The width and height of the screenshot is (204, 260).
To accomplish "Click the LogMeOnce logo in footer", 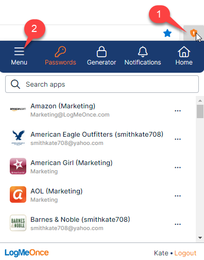I will [27, 253].
